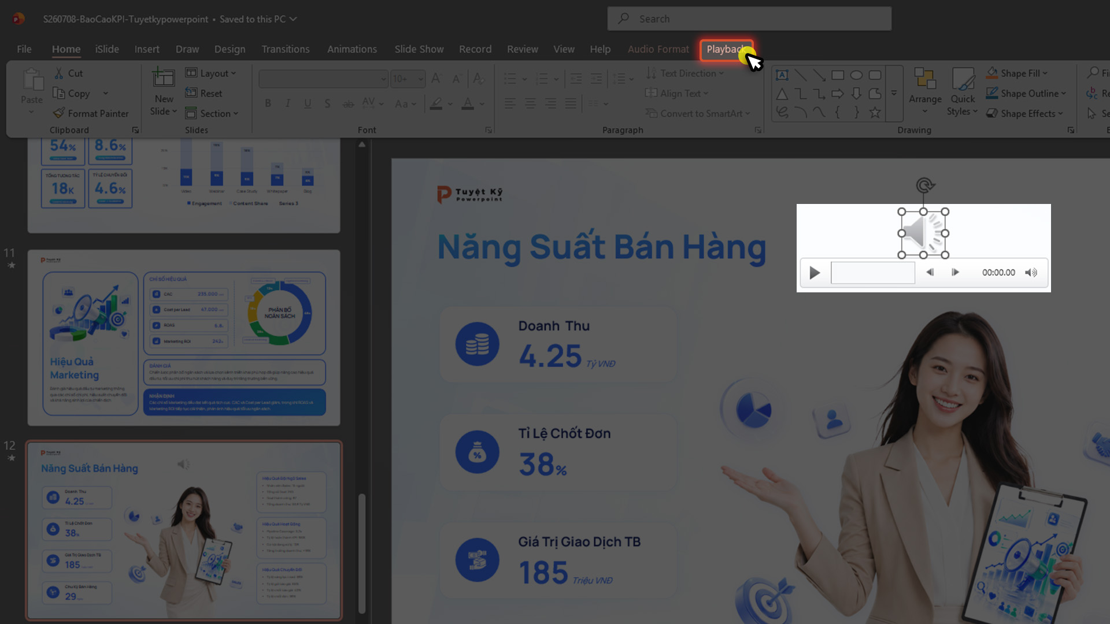Expand the shapes gallery
Viewport: 1110px width, 624px height.
(894, 93)
